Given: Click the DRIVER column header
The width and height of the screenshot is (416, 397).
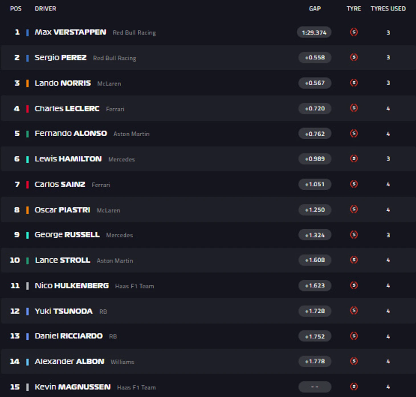Looking at the screenshot, I should [x=45, y=9].
